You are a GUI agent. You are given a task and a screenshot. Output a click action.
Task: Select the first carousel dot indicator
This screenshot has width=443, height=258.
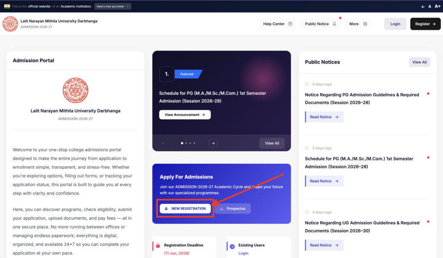tap(182, 143)
